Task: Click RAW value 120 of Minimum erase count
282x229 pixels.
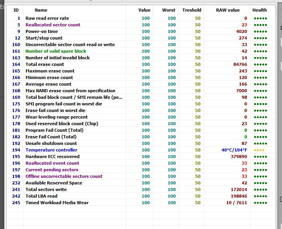Action: coord(243,77)
